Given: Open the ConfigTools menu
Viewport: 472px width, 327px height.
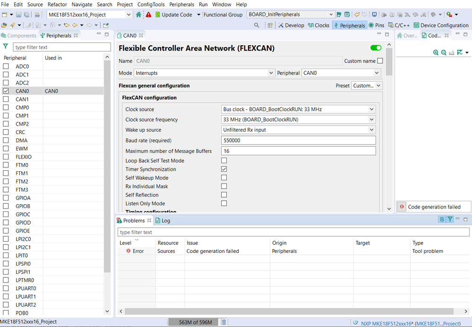Looking at the screenshot, I should pyautogui.click(x=151, y=4).
